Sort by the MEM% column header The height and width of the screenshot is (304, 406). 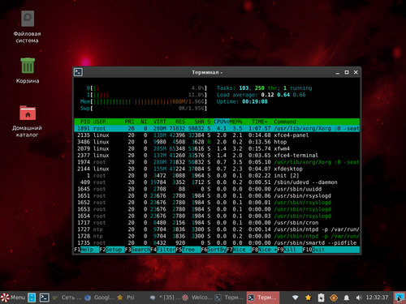coord(235,122)
